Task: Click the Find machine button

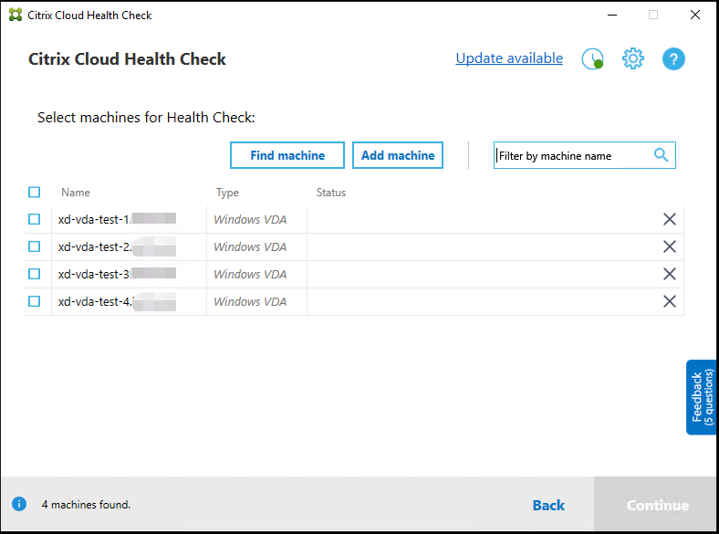Action: click(x=287, y=155)
